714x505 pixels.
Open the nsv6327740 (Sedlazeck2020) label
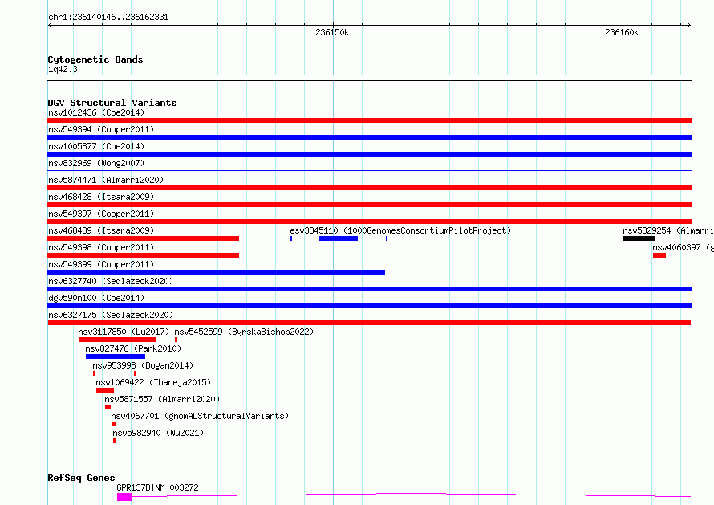(111, 281)
